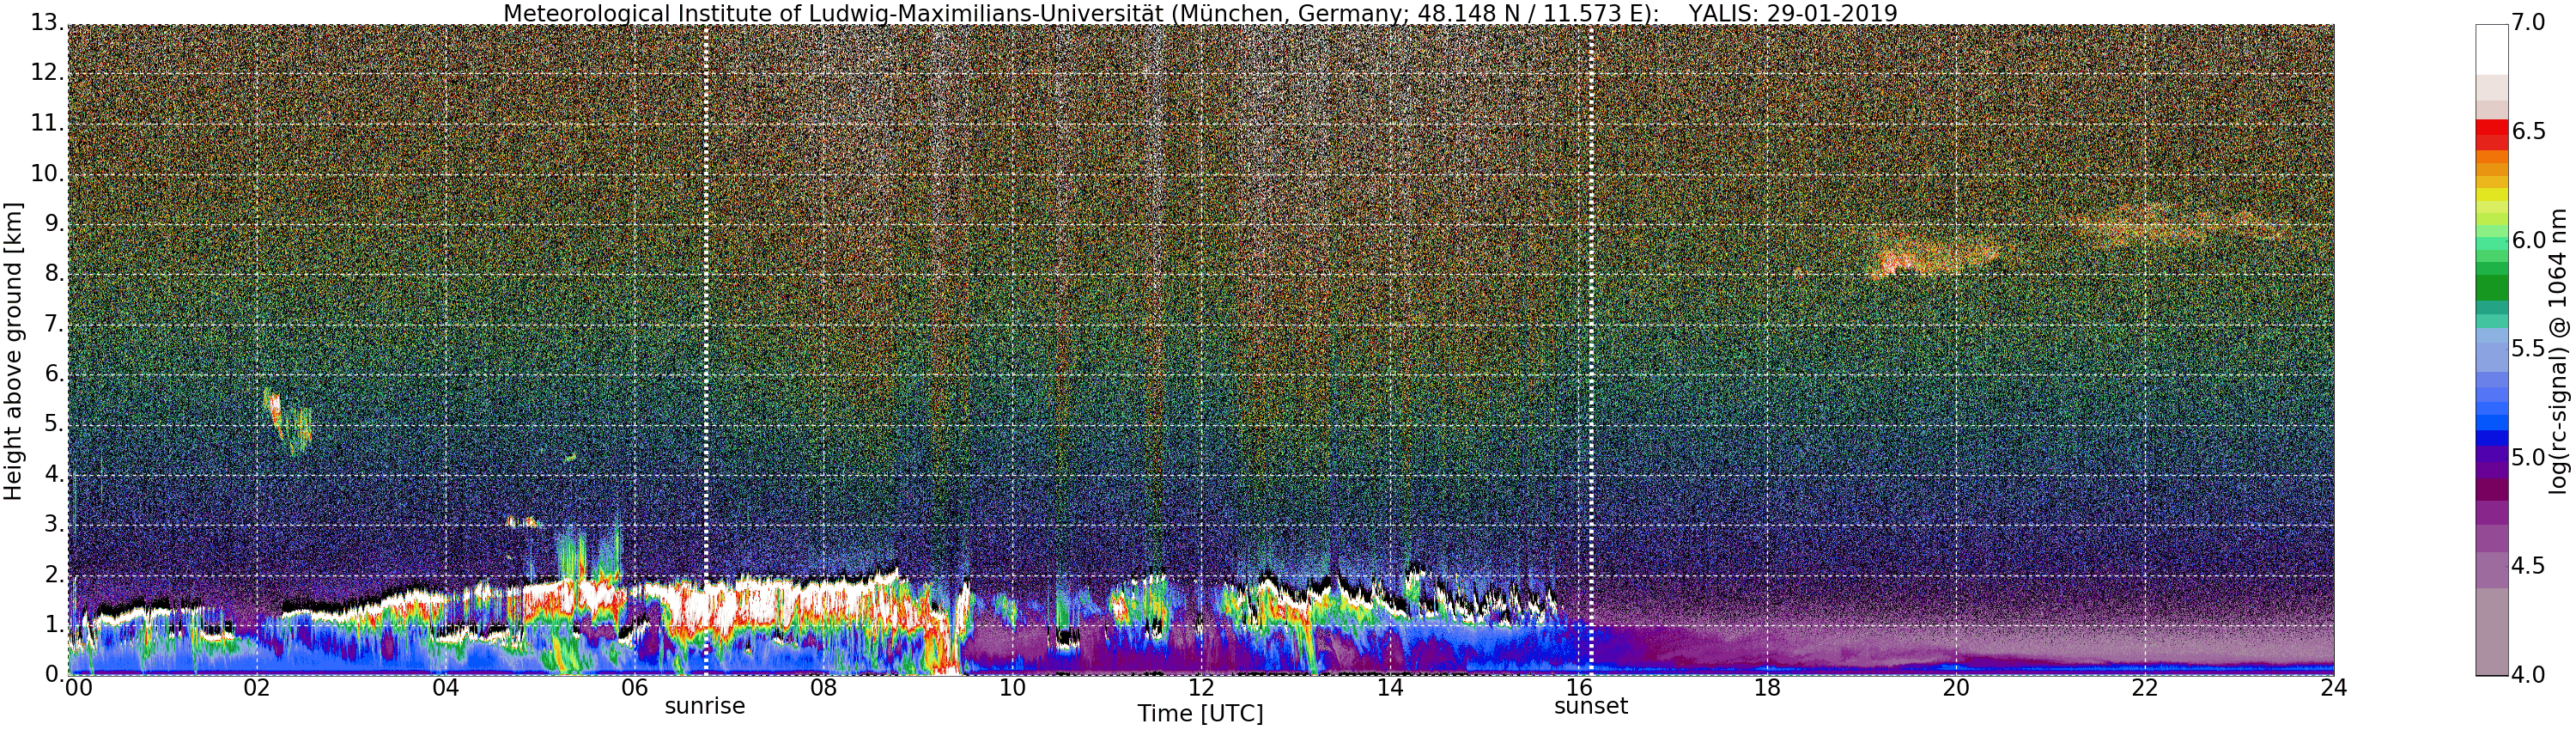Click the 'log(rc-signal) @ 1064 nm' colorbar label
The height and width of the screenshot is (730, 2576).
coord(2558,351)
